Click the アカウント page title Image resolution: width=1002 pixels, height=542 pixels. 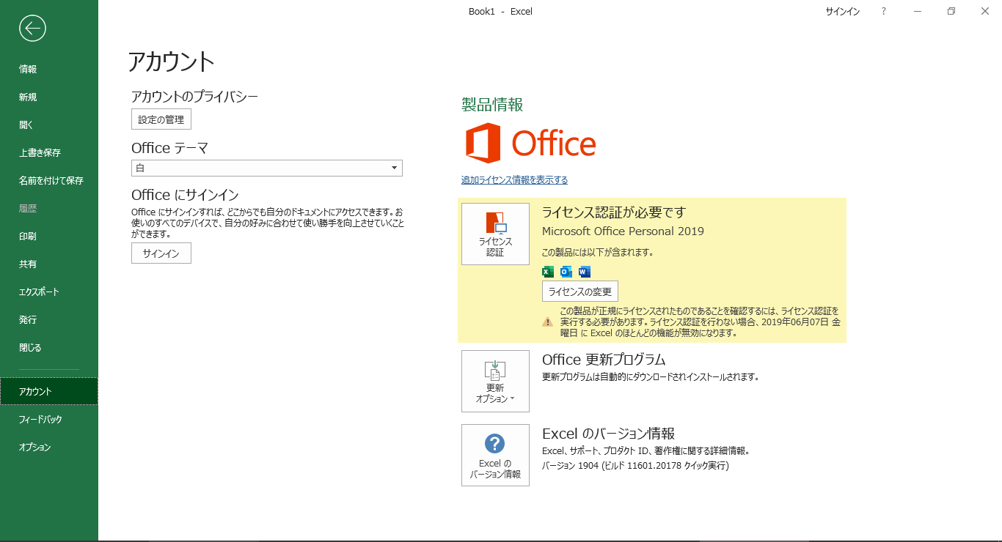coord(171,62)
